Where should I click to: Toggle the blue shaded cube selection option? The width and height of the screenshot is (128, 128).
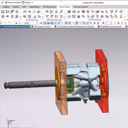[48, 23]
